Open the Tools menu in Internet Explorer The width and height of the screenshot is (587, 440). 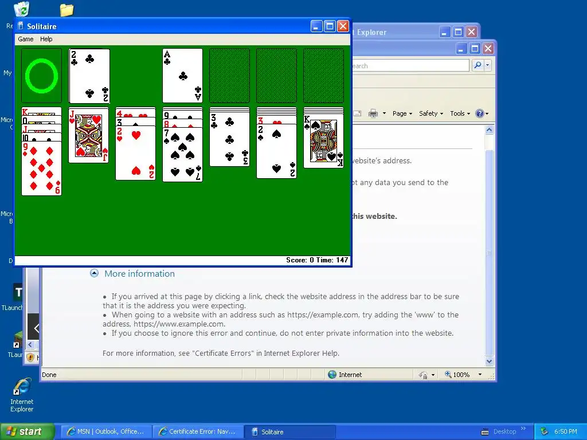coord(460,113)
